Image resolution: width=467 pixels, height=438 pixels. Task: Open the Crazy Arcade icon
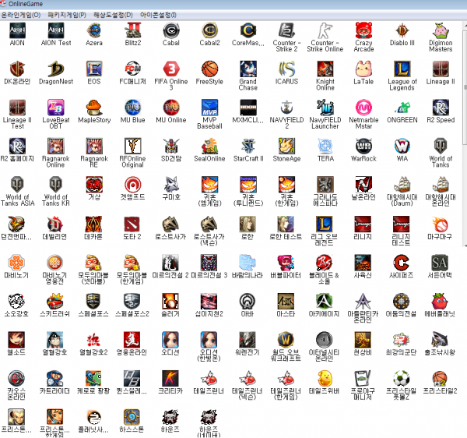tap(363, 30)
